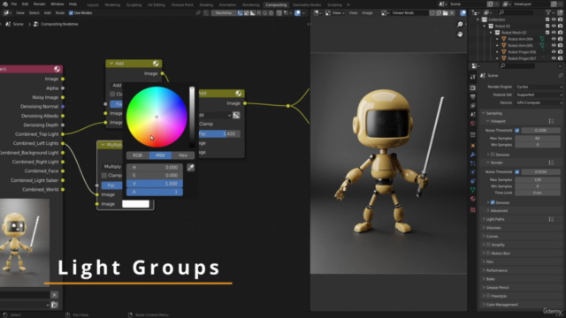Select HSV mode in color picker
This screenshot has height=318, width=566.
160,155
